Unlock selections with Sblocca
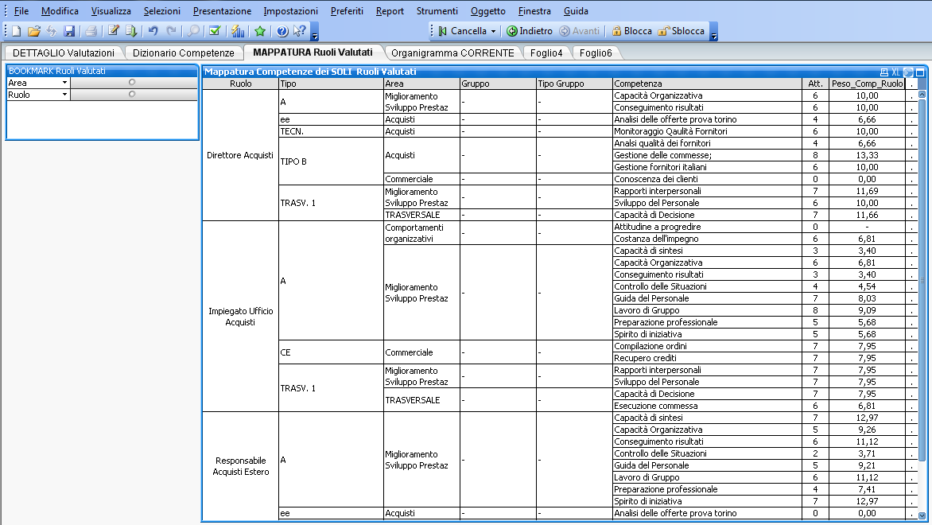932x525 pixels. pos(682,31)
